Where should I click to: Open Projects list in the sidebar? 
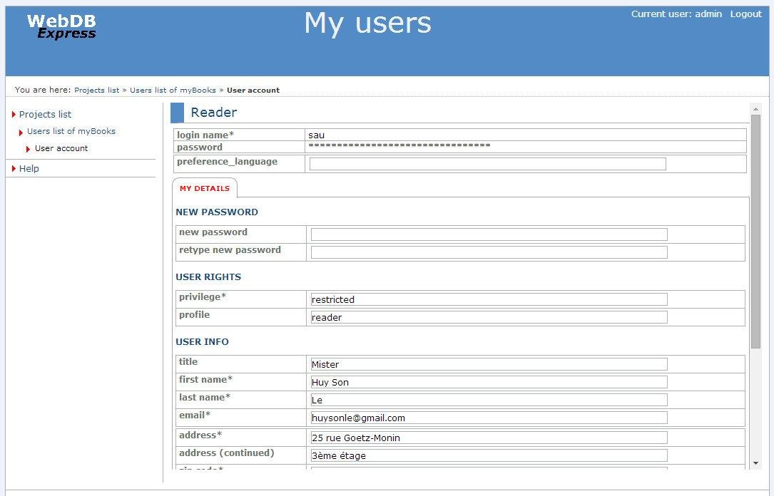[45, 115]
